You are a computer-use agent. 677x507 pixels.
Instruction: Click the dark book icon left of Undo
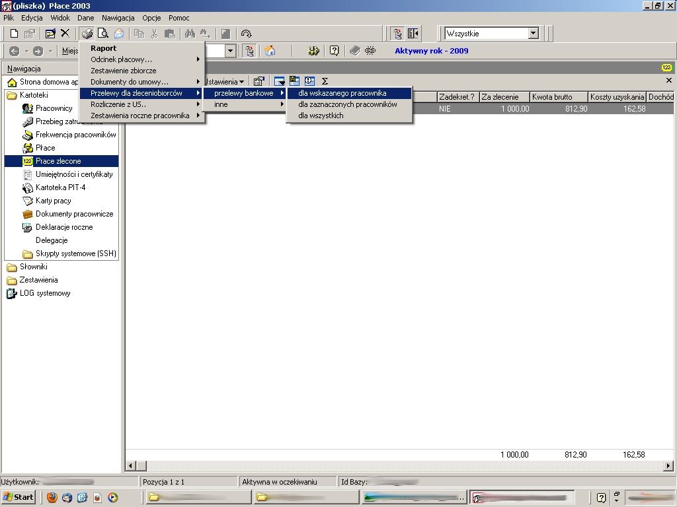[x=226, y=34]
